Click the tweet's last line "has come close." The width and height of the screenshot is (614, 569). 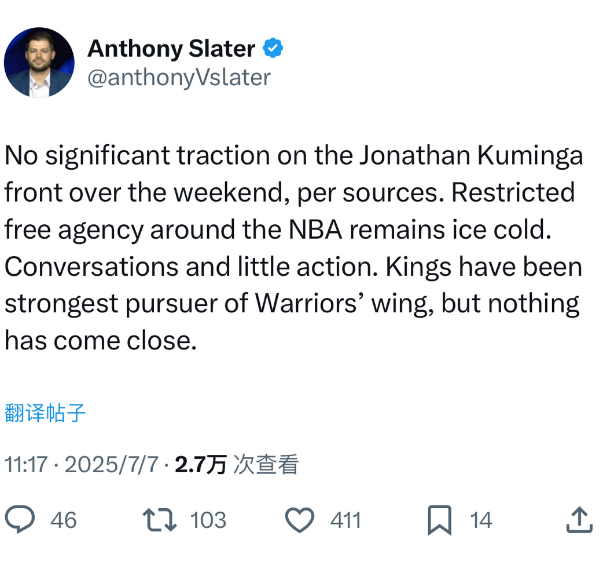(101, 340)
